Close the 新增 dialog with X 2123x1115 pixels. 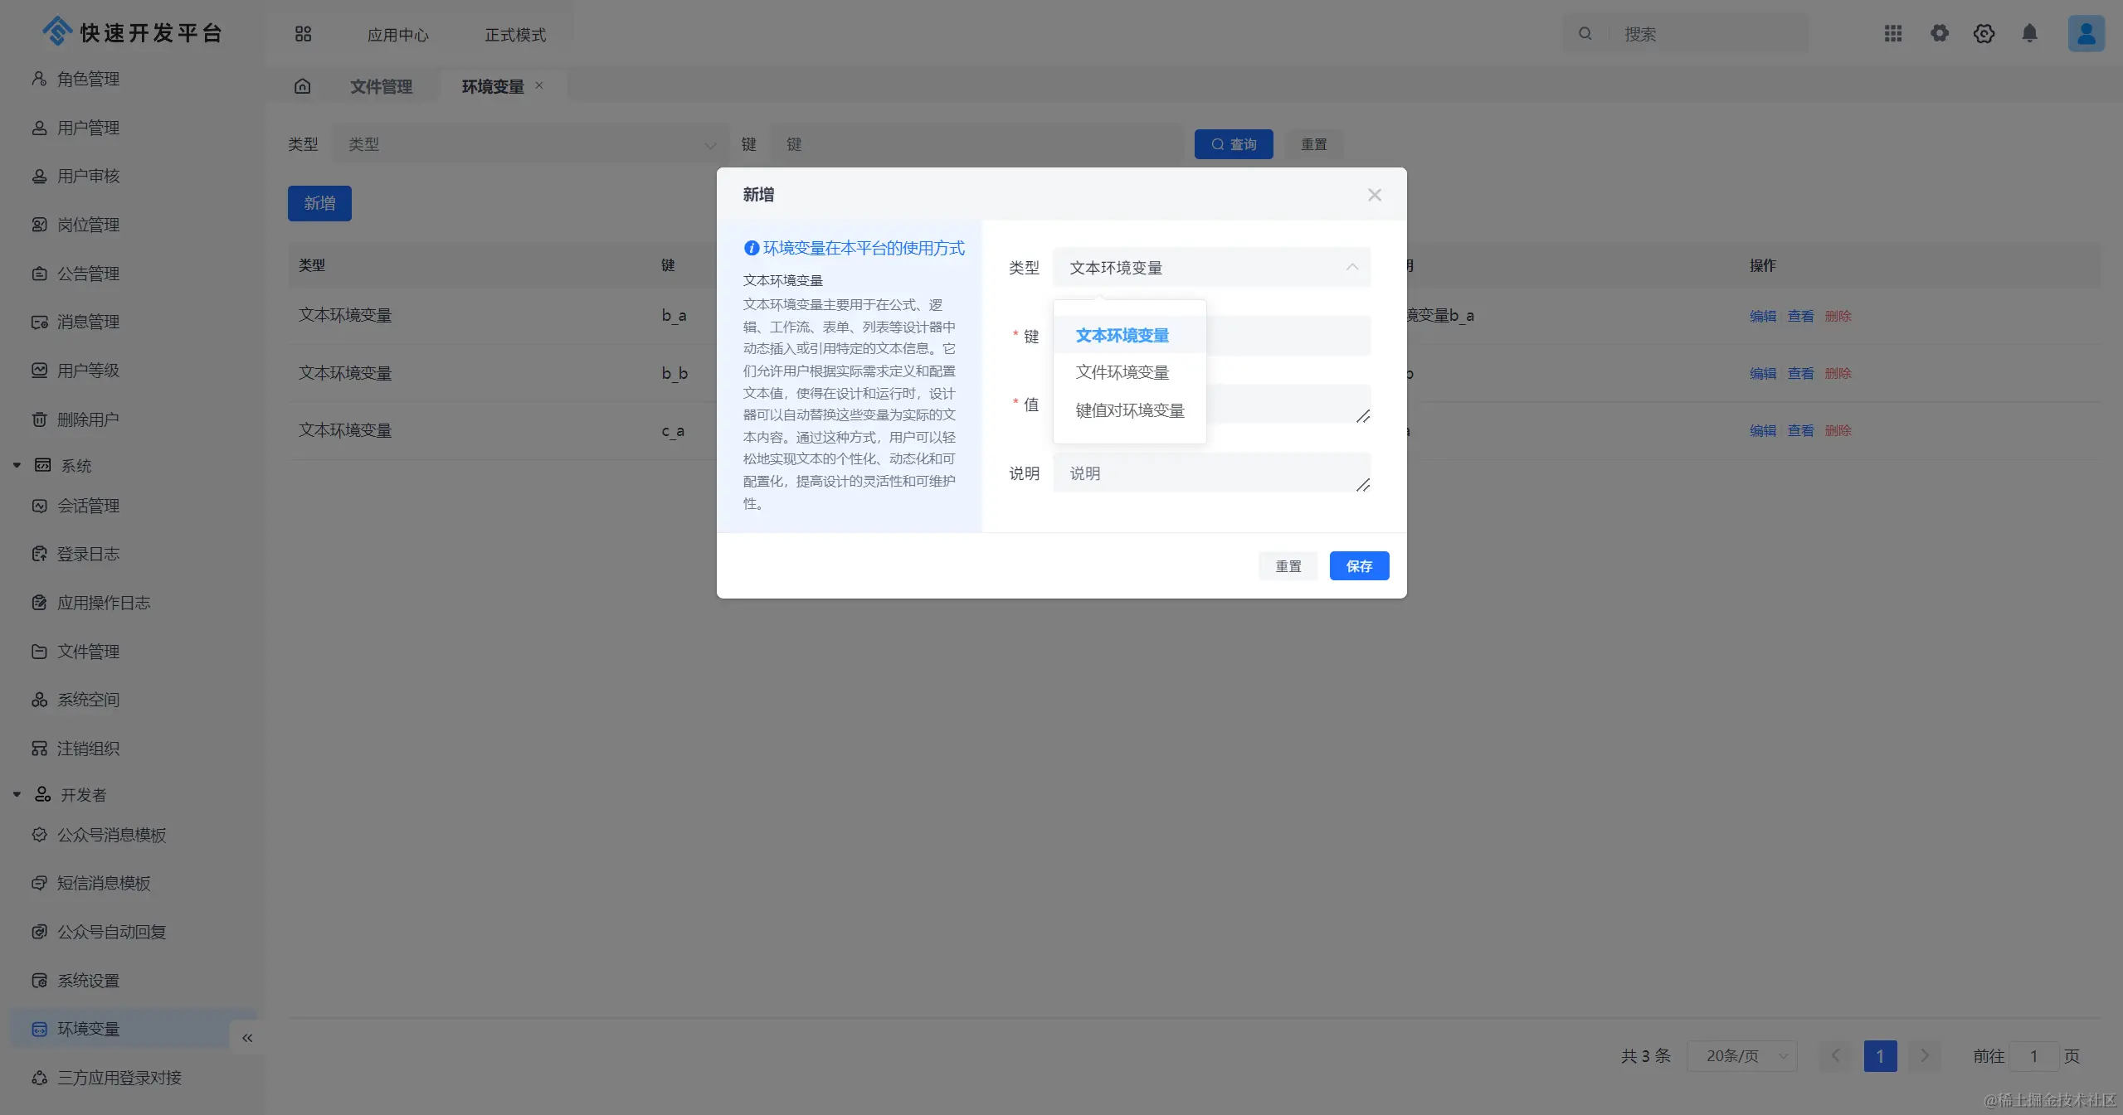coord(1374,195)
